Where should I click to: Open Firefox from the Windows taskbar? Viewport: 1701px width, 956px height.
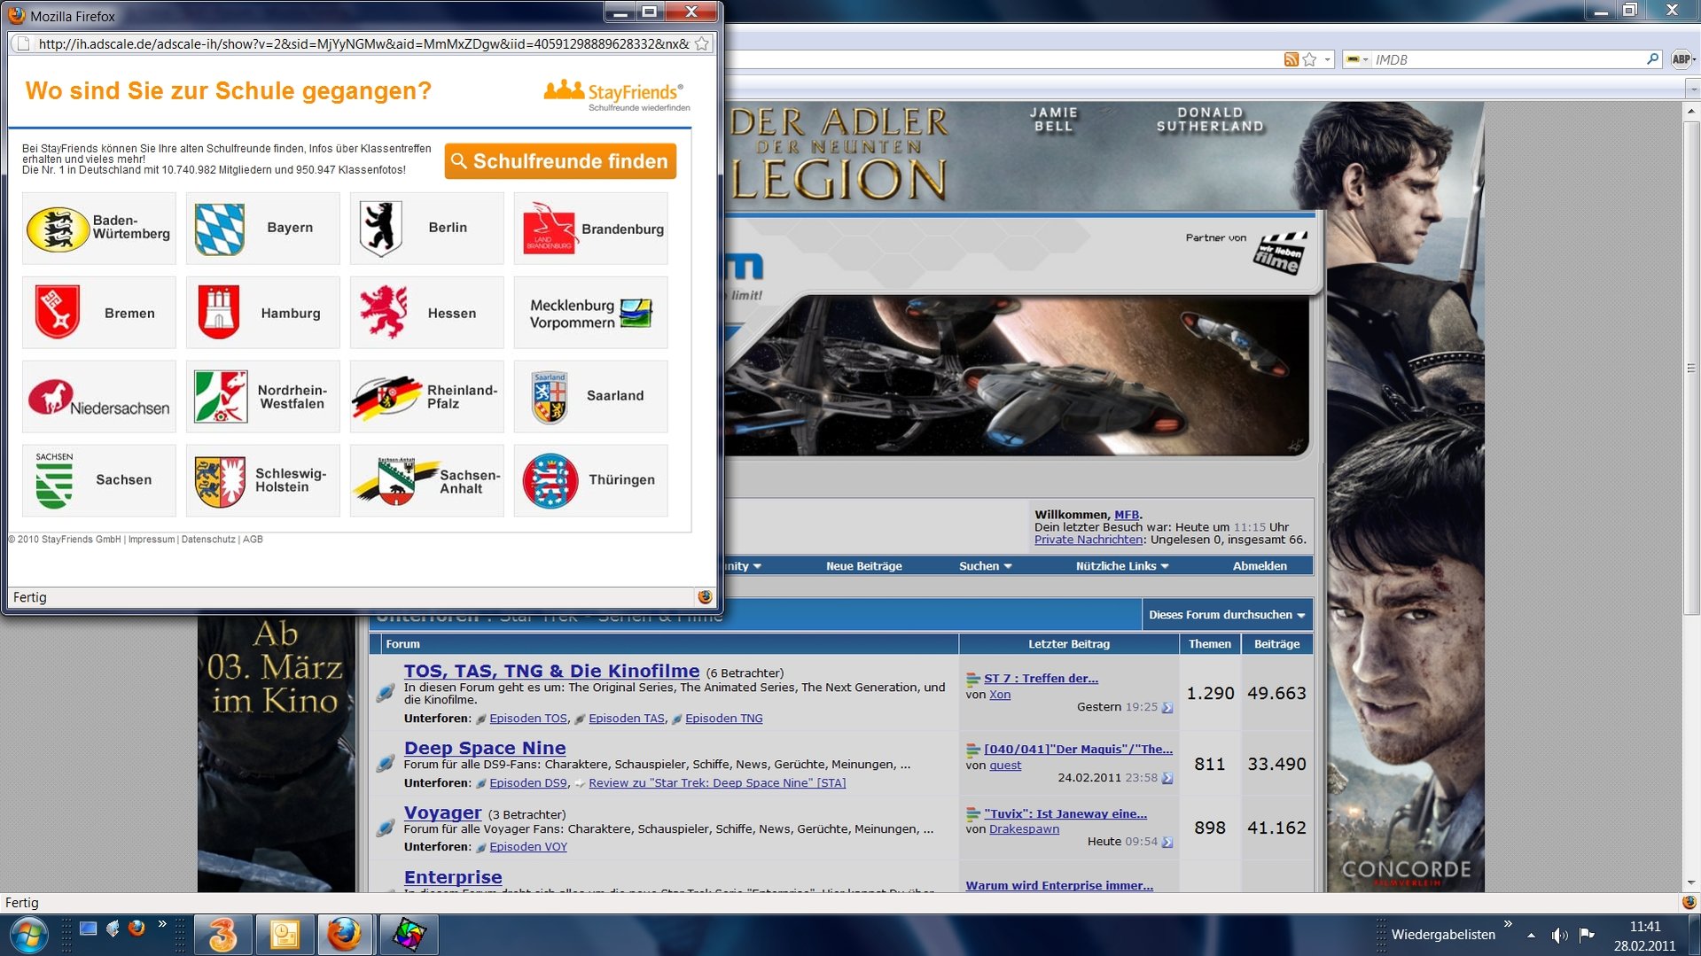tap(344, 935)
